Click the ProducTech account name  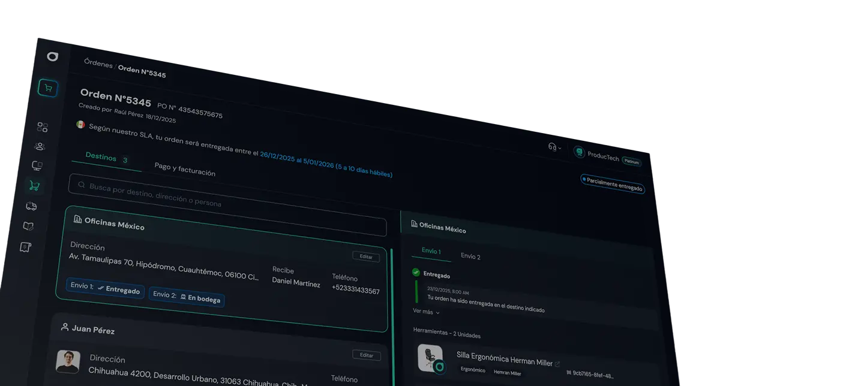point(603,156)
